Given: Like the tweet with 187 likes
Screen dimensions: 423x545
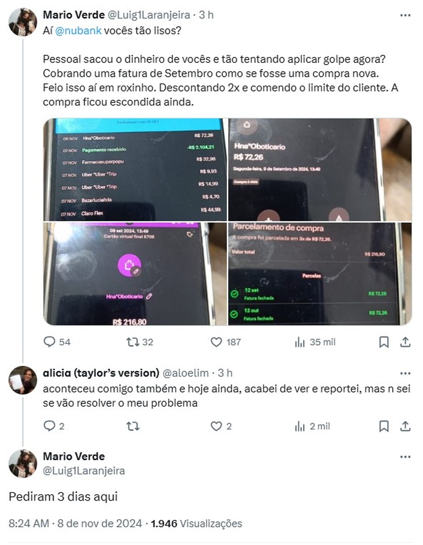Looking at the screenshot, I should (225, 342).
